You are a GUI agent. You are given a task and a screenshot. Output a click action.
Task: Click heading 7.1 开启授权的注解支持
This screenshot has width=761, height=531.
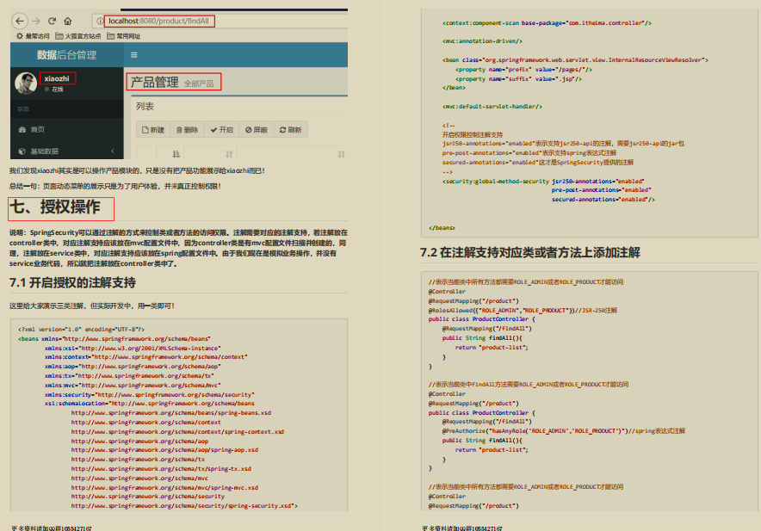[72, 282]
